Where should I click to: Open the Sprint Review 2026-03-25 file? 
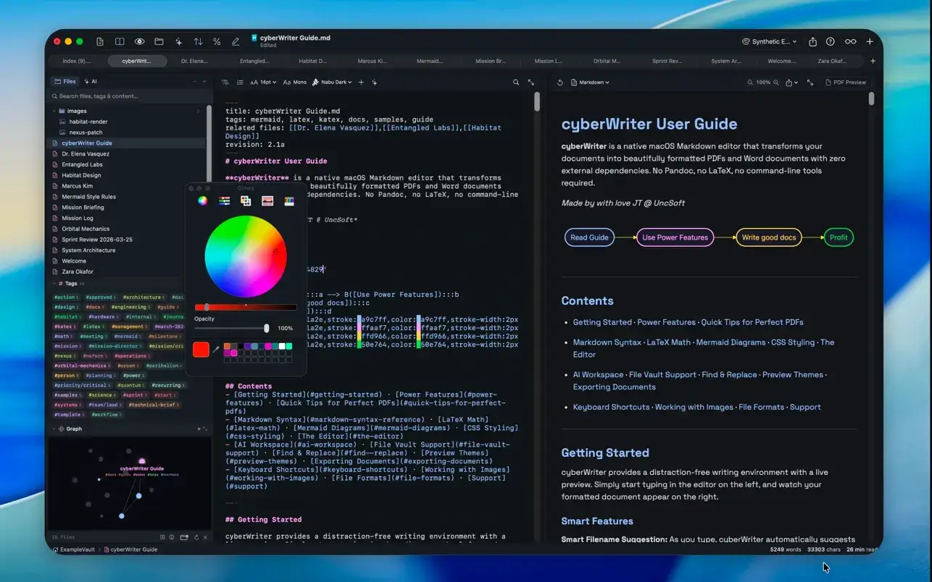point(97,240)
